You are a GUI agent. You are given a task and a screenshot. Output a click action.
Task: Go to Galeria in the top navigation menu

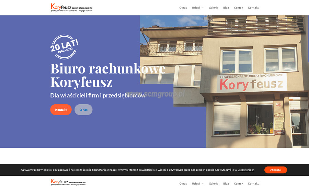click(x=213, y=8)
